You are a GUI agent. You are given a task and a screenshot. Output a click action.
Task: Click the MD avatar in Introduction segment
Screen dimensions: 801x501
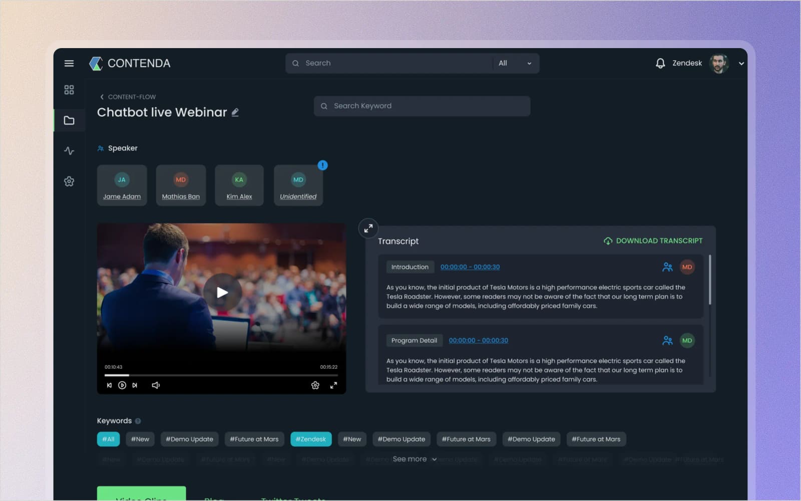point(687,267)
